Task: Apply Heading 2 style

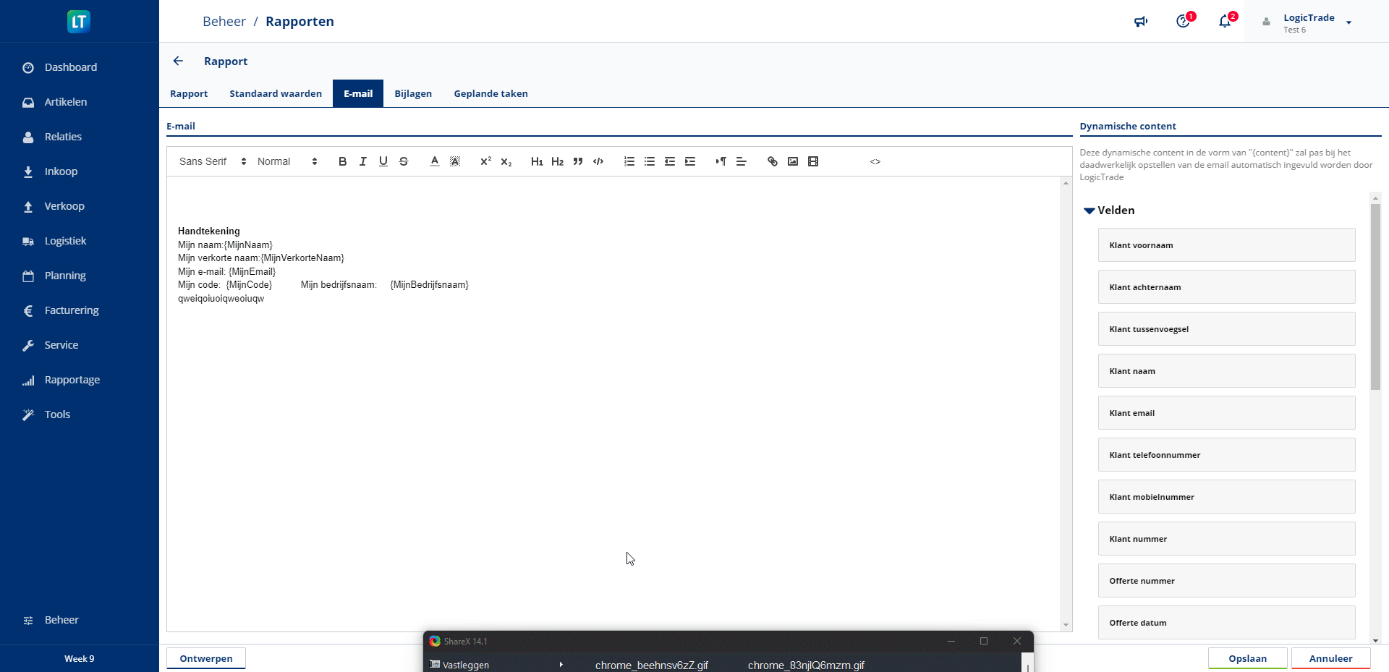Action: (557, 161)
